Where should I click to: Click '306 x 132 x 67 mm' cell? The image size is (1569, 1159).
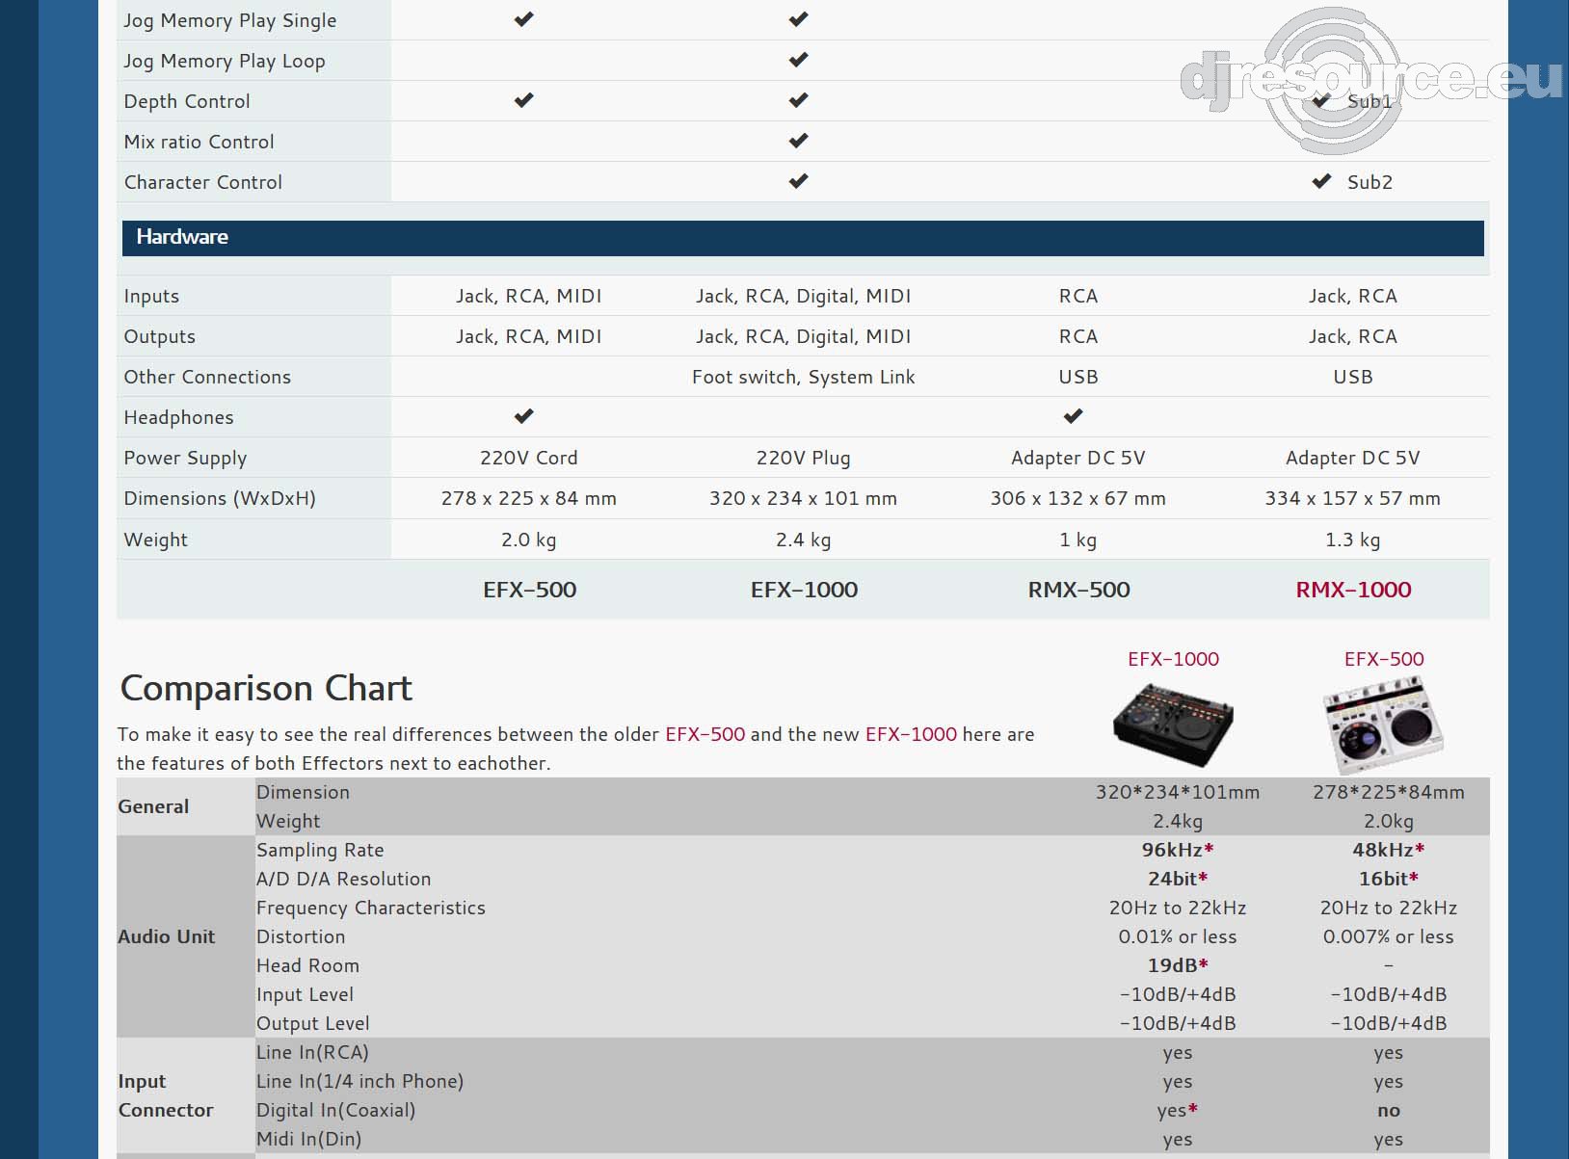[x=1078, y=498]
